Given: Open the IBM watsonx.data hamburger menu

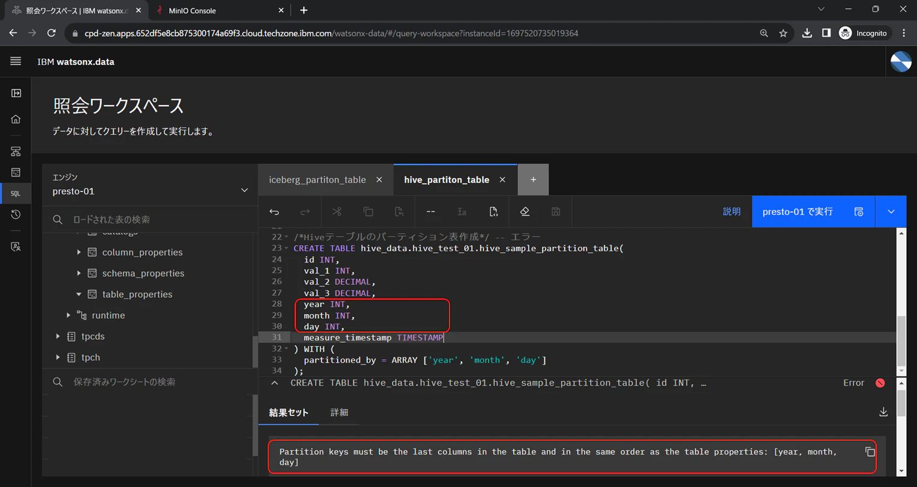Looking at the screenshot, I should tap(16, 61).
